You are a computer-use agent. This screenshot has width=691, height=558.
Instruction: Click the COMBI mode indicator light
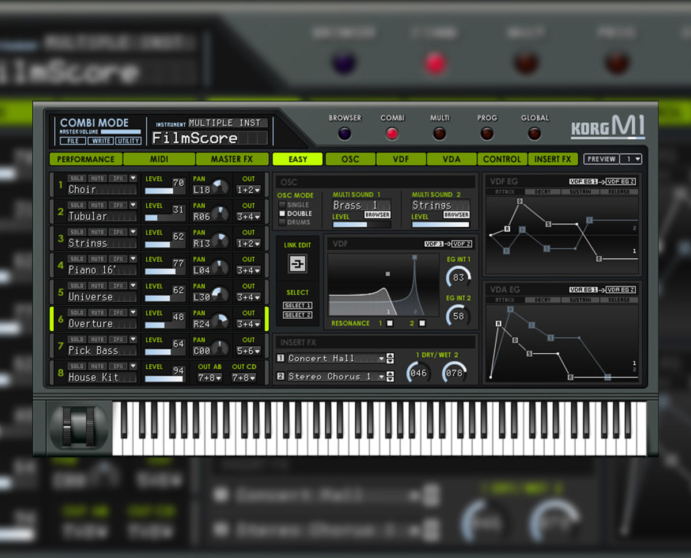pos(392,133)
